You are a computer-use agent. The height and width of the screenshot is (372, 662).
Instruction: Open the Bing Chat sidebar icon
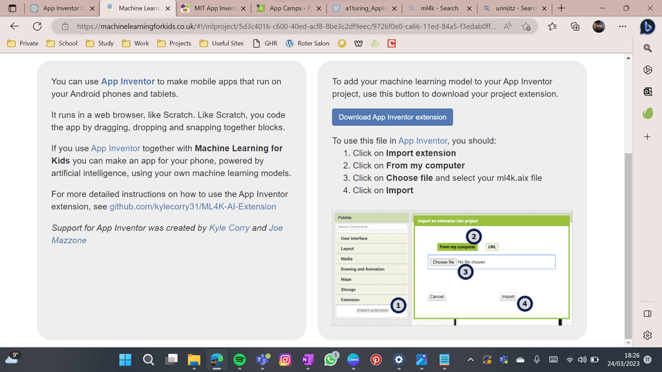[x=647, y=26]
